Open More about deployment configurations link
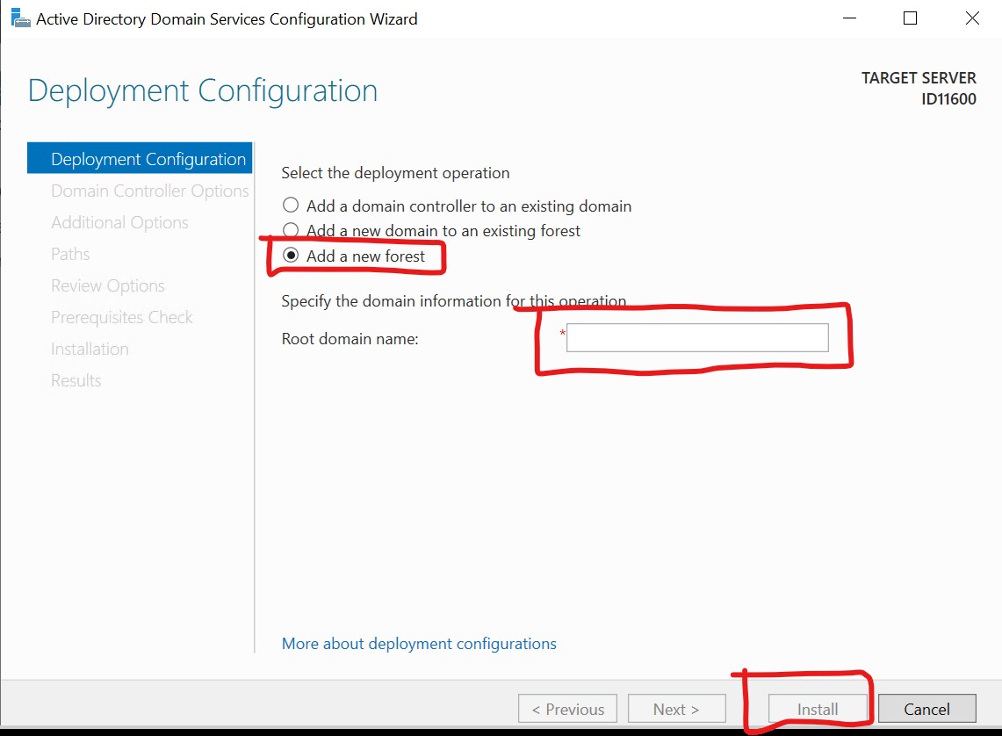 coord(419,643)
